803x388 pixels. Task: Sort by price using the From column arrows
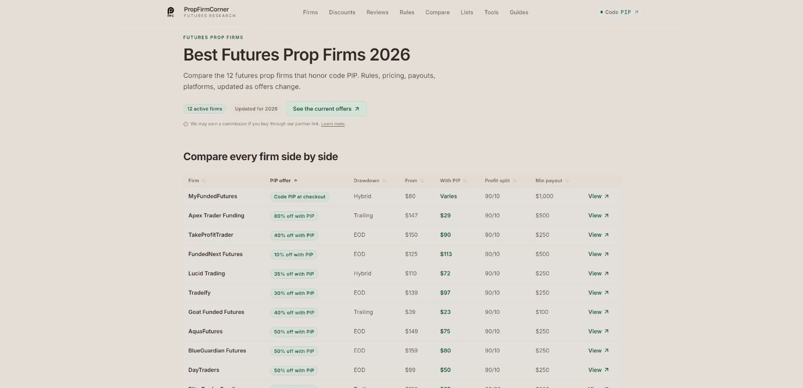pos(422,181)
